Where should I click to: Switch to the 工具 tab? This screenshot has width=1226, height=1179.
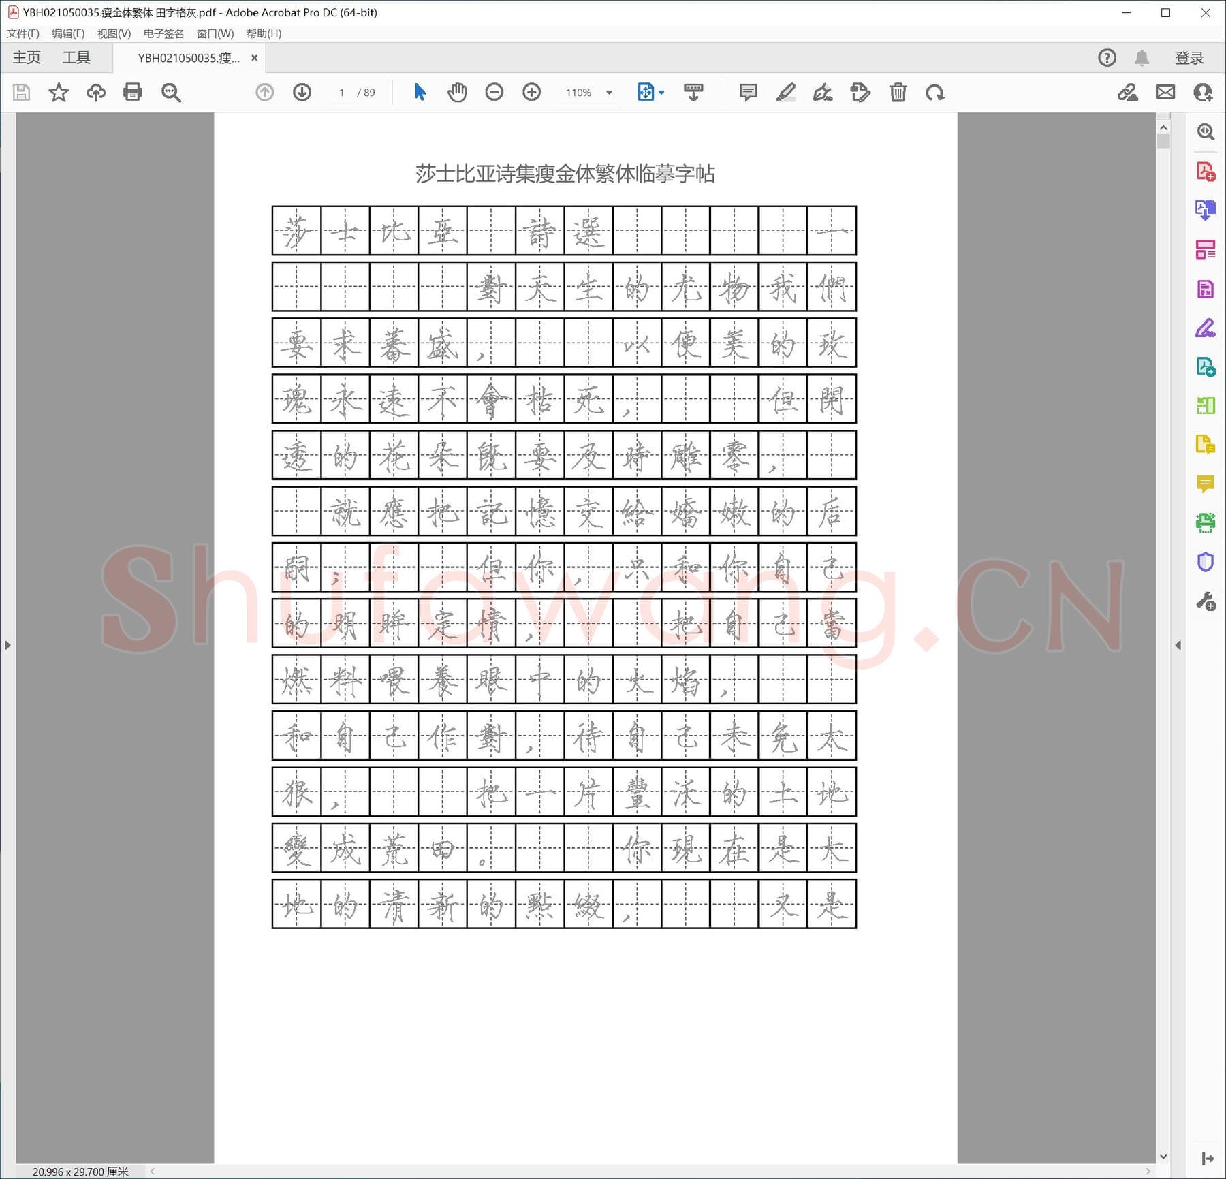tap(76, 58)
